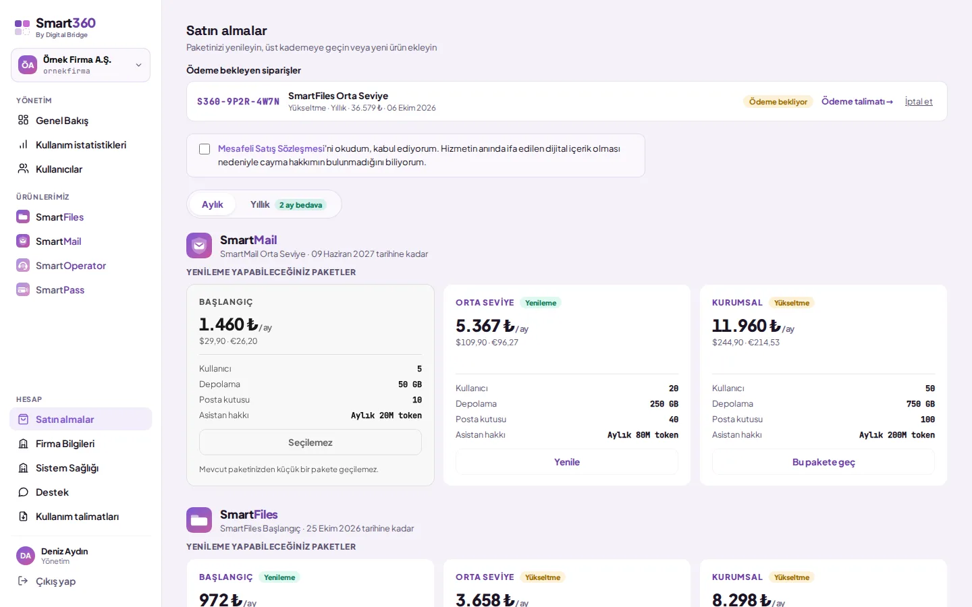
Task: Open the Mesafeli Satış Sözleşmesi link
Action: (271, 148)
